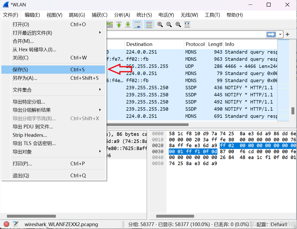Image resolution: width=297 pixels, height=229 pixels.
Task: Click the packet details horizontal scrollbar
Action: 31,216
